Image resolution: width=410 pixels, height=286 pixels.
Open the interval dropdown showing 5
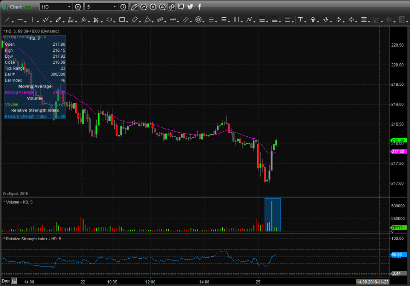point(115,7)
